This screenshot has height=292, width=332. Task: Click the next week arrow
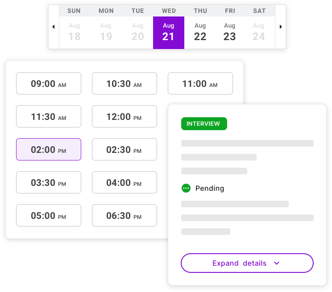coord(281,27)
